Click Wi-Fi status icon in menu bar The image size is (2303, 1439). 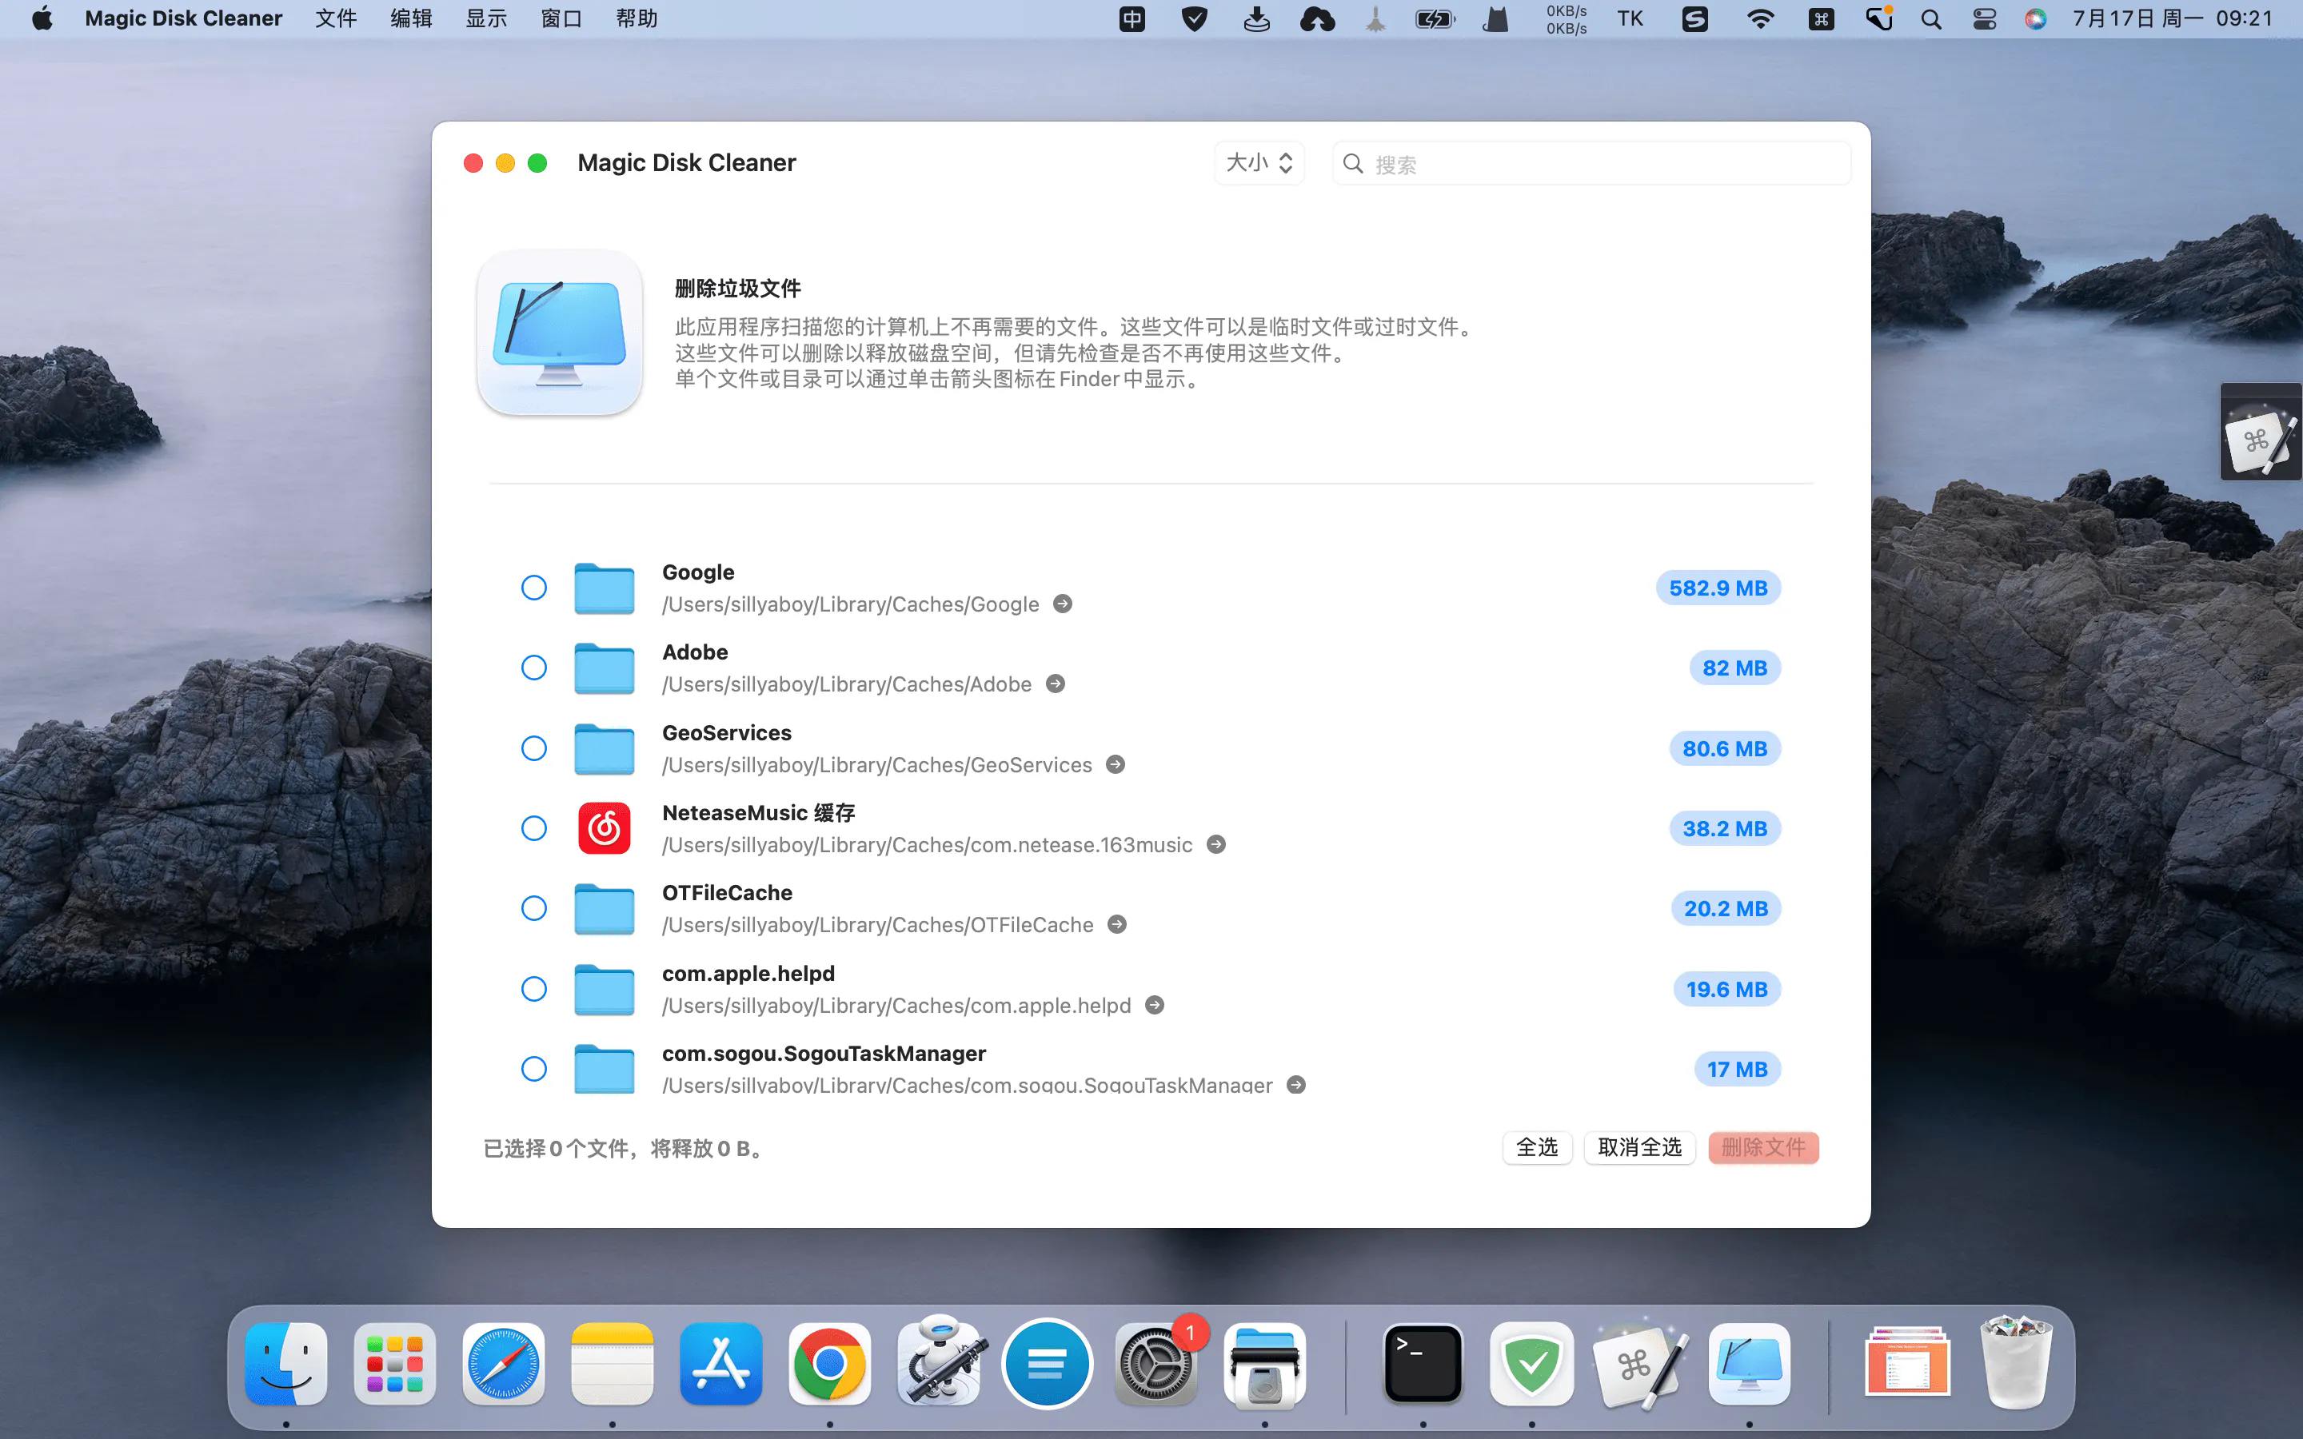pos(1761,19)
